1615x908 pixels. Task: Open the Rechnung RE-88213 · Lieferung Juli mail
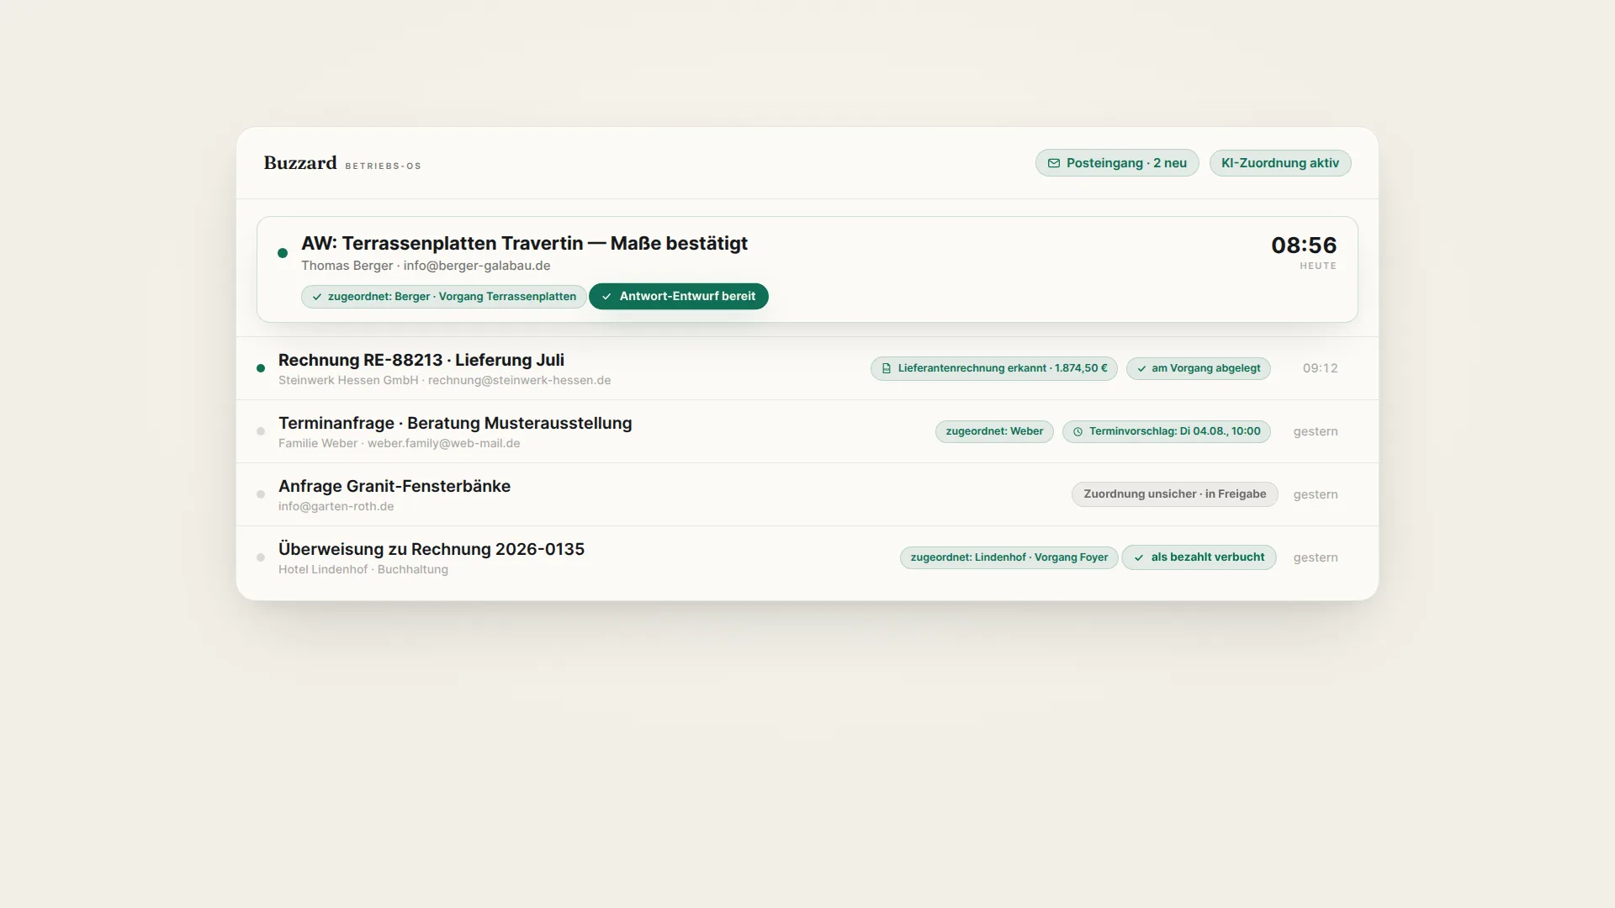(x=421, y=360)
